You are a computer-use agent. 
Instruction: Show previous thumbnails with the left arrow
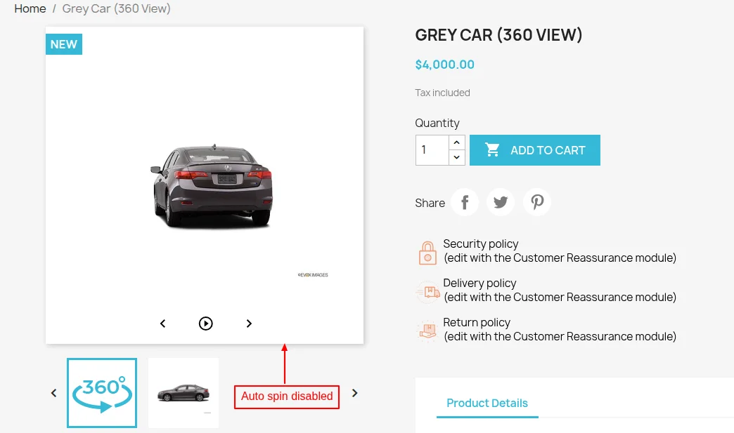click(54, 393)
